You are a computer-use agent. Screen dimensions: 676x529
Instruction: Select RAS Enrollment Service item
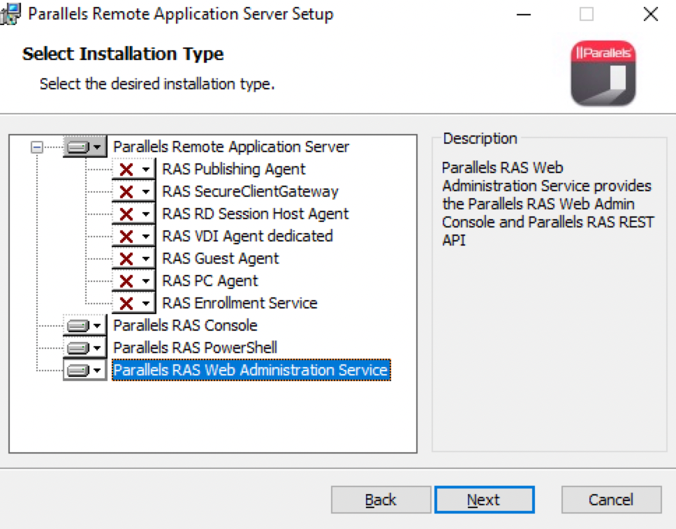(240, 304)
